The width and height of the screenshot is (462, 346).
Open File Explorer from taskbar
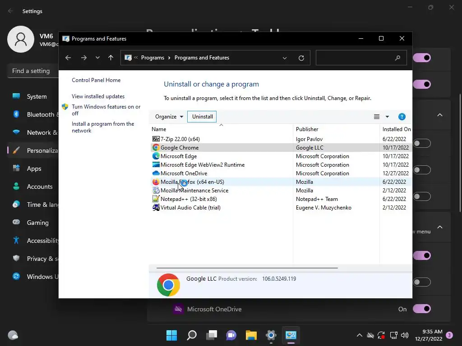[251, 335]
